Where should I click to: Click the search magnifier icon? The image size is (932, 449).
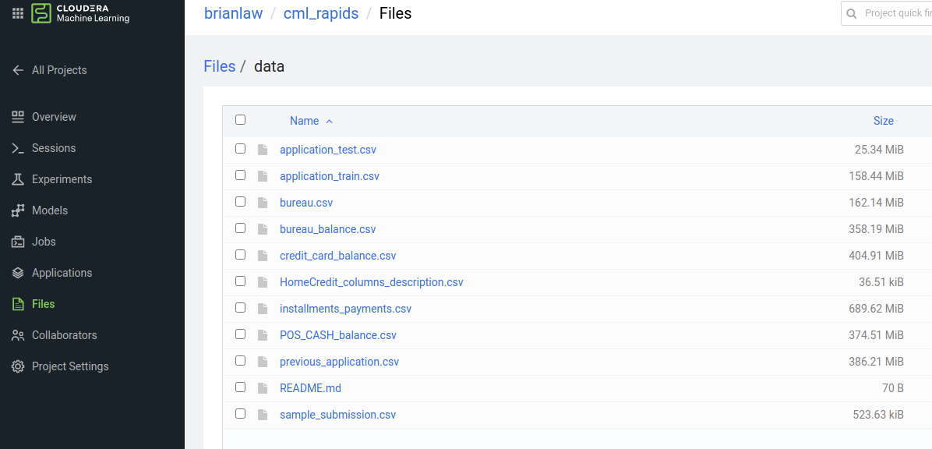[852, 13]
